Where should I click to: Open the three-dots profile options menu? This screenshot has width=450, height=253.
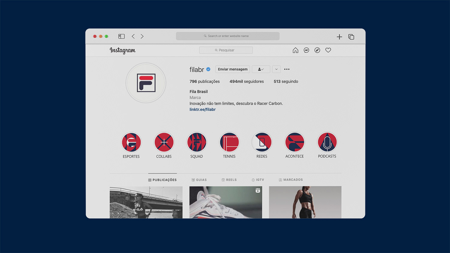click(x=287, y=69)
